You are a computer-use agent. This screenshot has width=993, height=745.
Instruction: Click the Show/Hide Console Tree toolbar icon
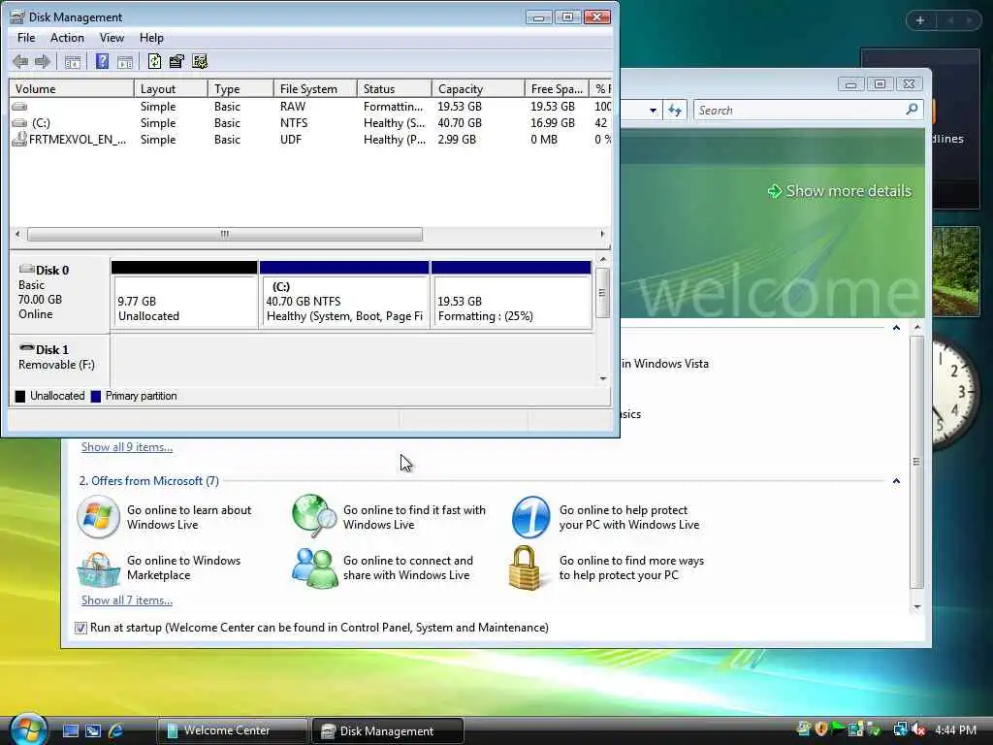point(73,61)
